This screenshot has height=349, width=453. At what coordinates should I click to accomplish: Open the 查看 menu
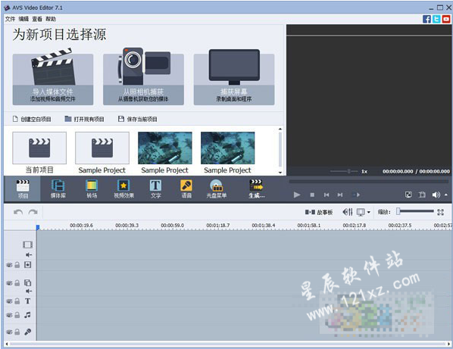[37, 19]
